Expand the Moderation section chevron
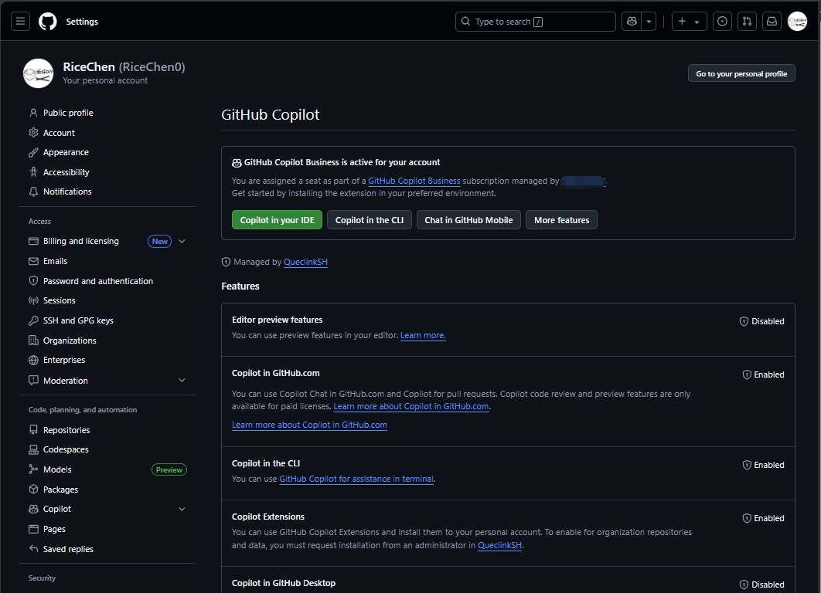This screenshot has width=821, height=593. click(182, 380)
